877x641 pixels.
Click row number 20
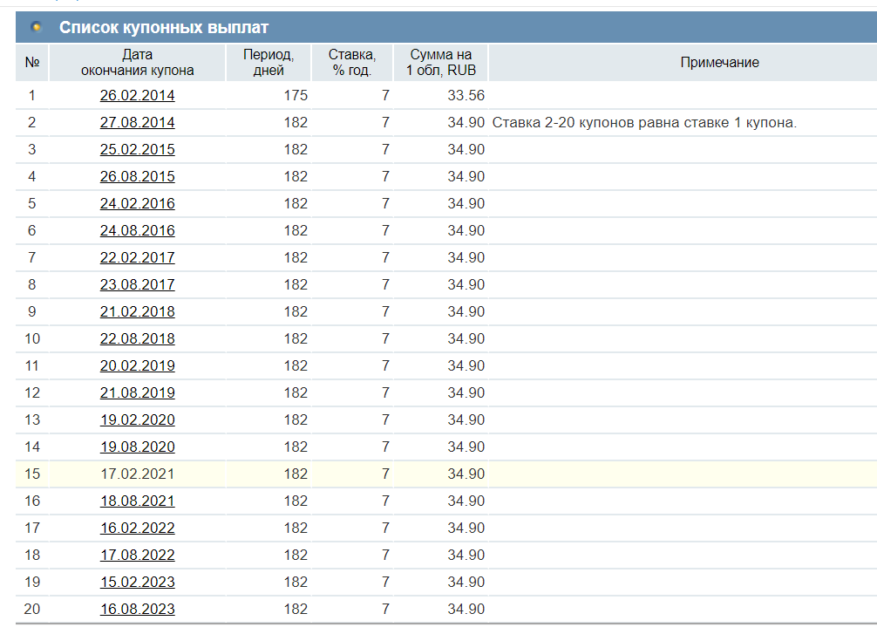click(x=32, y=609)
